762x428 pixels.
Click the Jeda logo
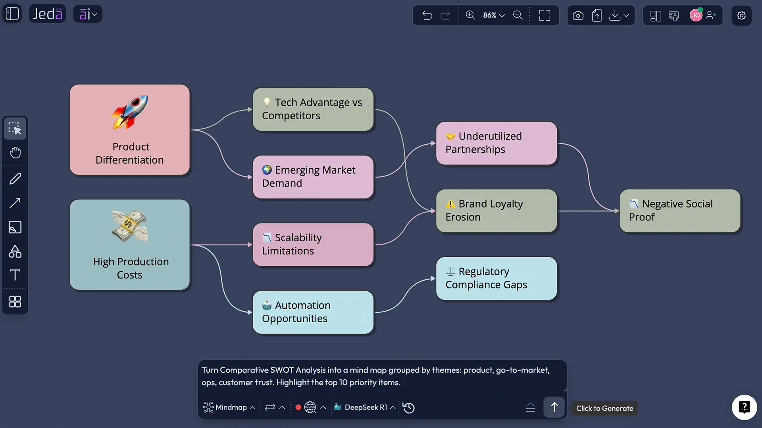(x=47, y=14)
